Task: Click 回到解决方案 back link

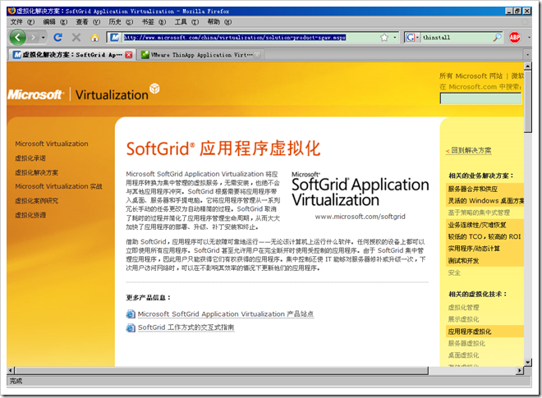Action: pyautogui.click(x=468, y=150)
